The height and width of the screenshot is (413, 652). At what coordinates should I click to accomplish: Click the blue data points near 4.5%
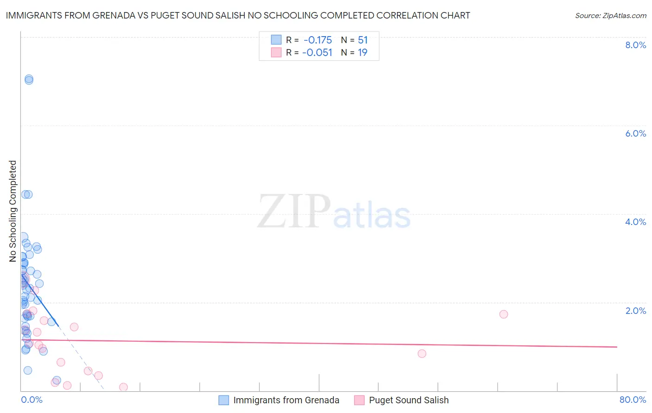point(27,194)
